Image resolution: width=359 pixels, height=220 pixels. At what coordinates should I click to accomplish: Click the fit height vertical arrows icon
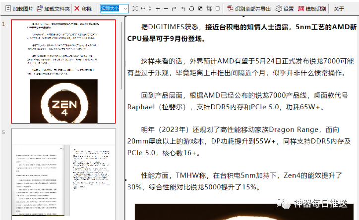150,9
